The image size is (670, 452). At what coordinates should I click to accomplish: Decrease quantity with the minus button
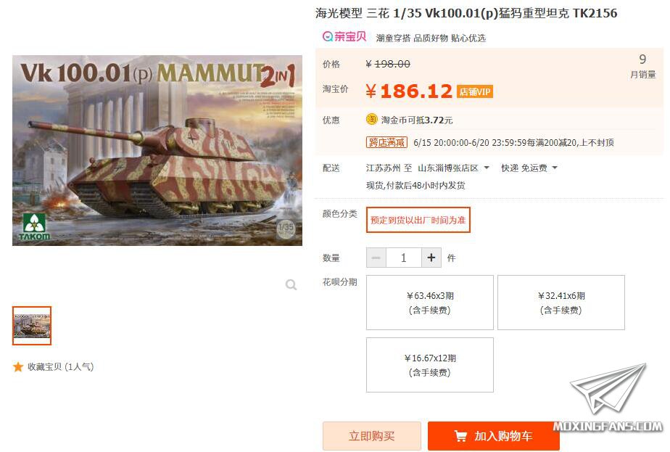point(376,258)
